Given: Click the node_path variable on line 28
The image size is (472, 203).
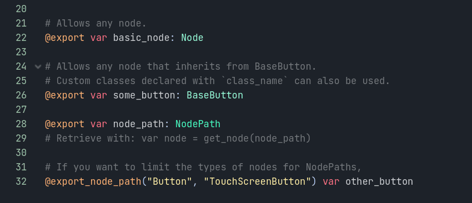Looking at the screenshot, I should click(x=138, y=124).
